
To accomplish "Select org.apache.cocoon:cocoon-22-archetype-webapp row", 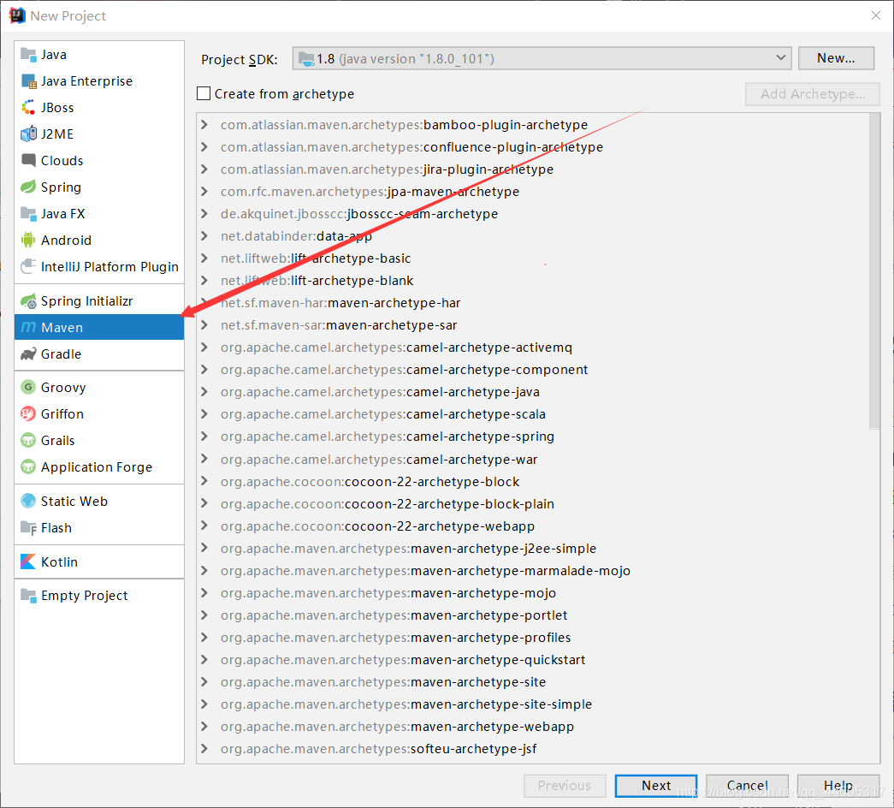I will [x=538, y=526].
